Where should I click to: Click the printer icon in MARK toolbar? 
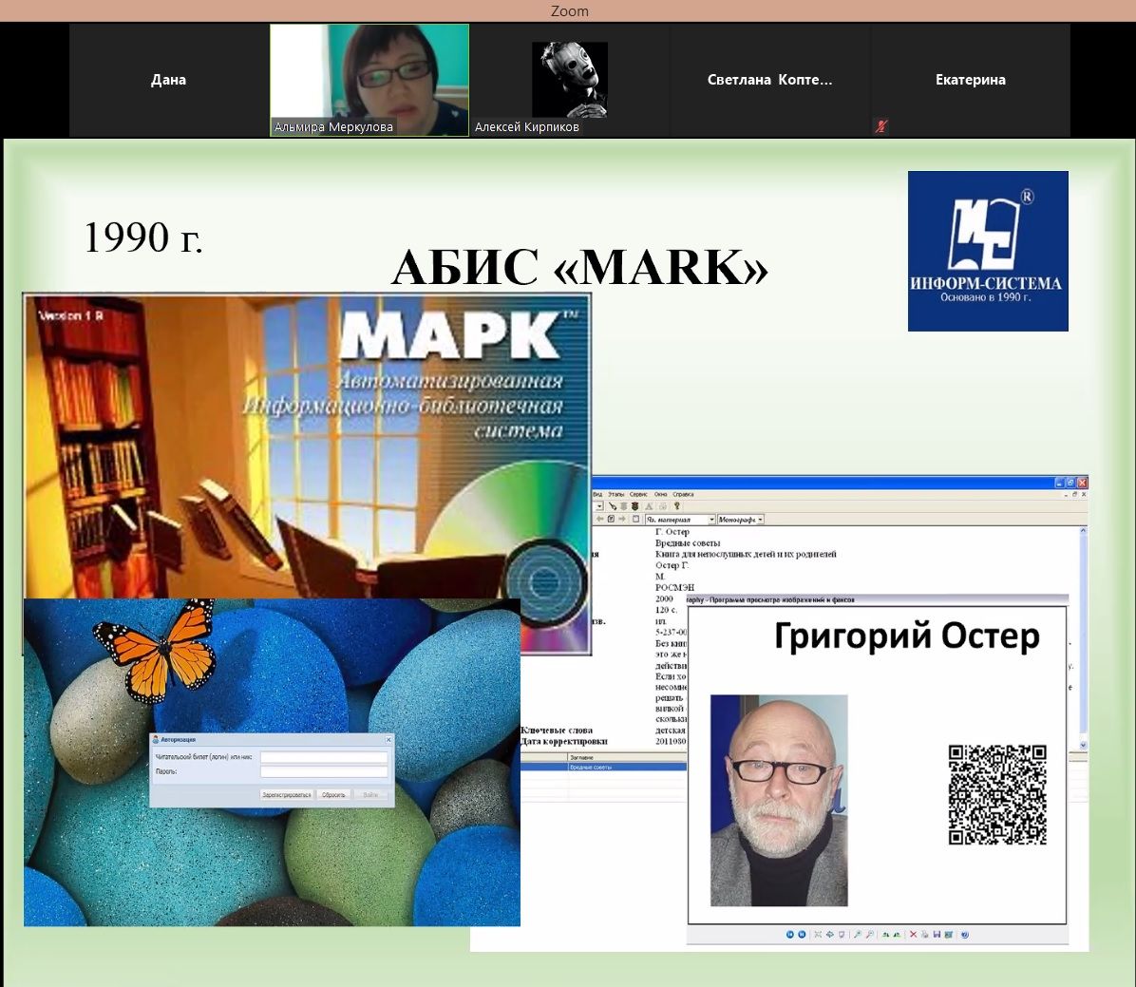(x=662, y=506)
